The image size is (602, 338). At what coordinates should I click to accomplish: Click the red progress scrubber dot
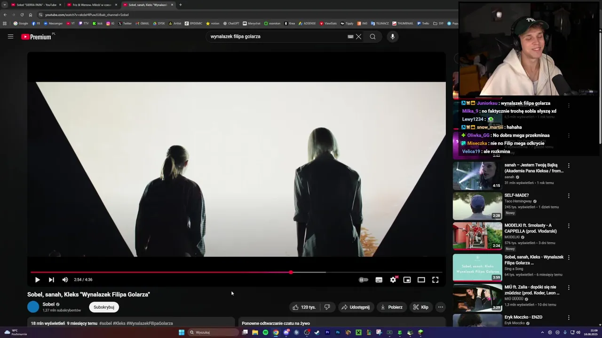(x=291, y=272)
